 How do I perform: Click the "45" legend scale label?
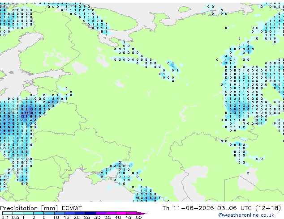tap(128, 217)
